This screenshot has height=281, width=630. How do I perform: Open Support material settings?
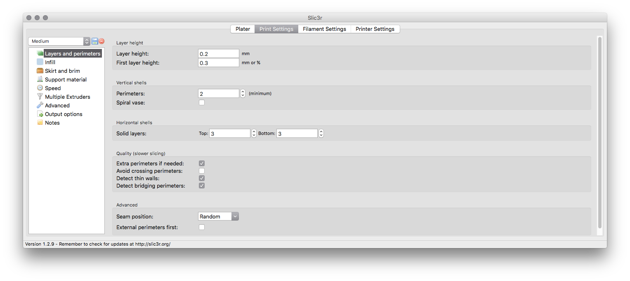click(x=65, y=79)
